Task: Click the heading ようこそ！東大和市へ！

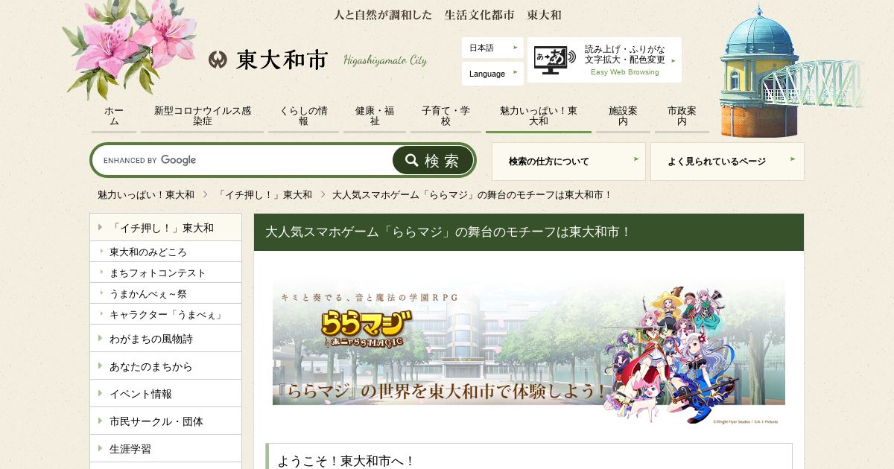Action: [346, 461]
